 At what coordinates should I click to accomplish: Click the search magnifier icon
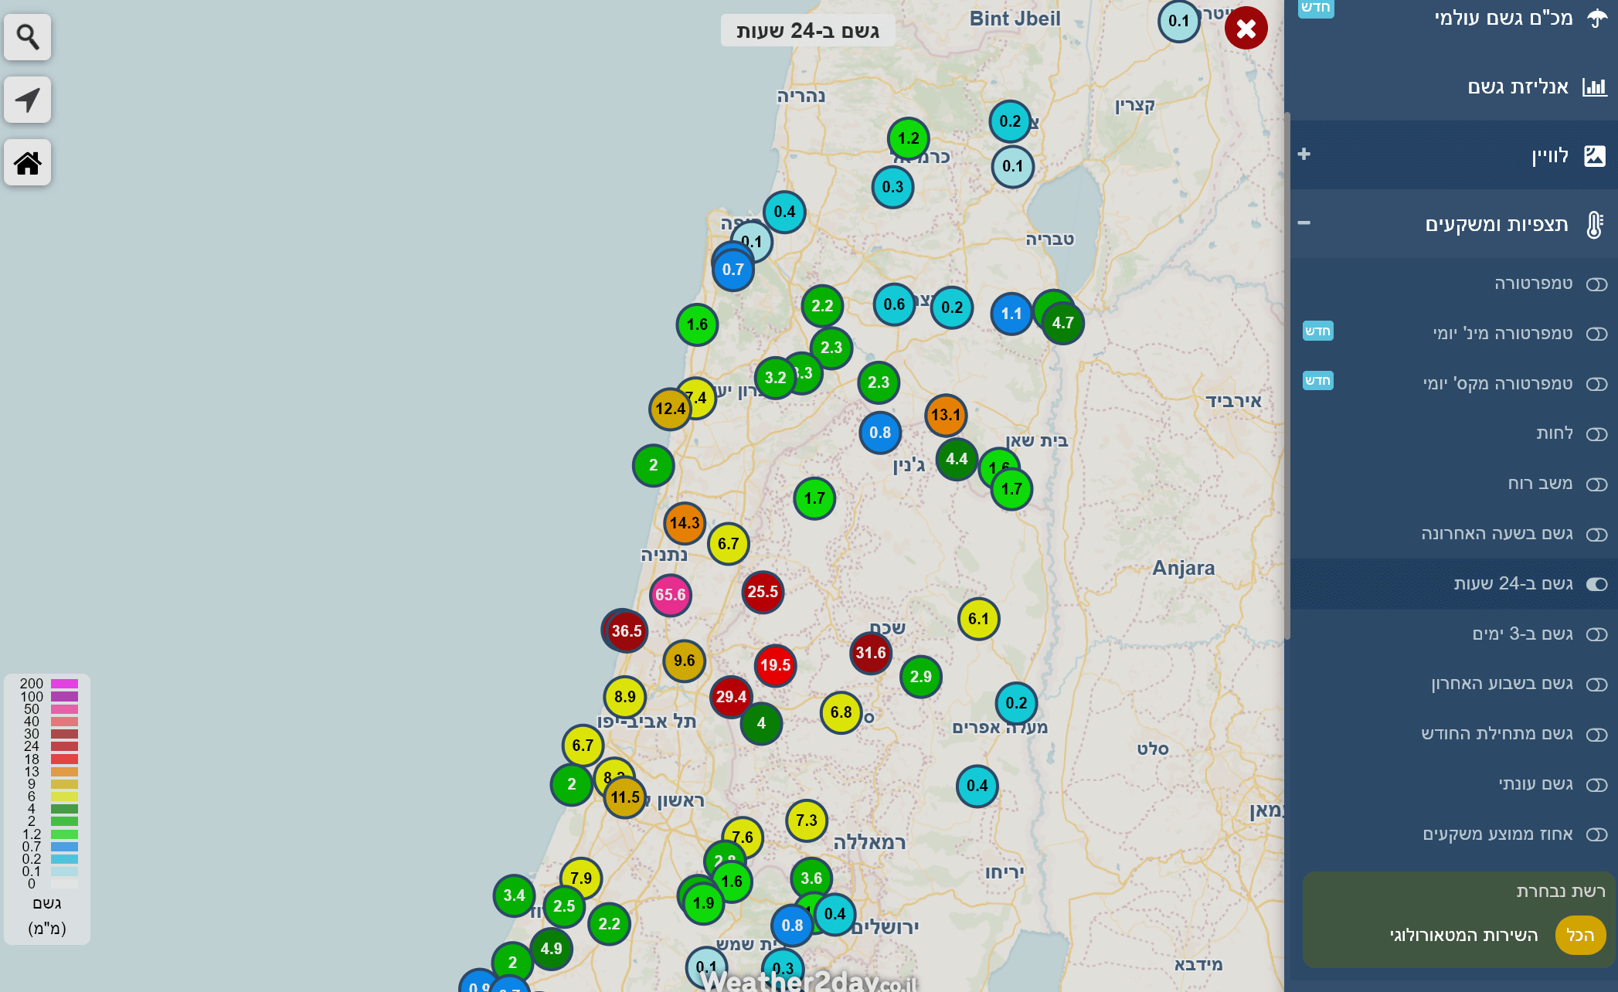tap(28, 36)
